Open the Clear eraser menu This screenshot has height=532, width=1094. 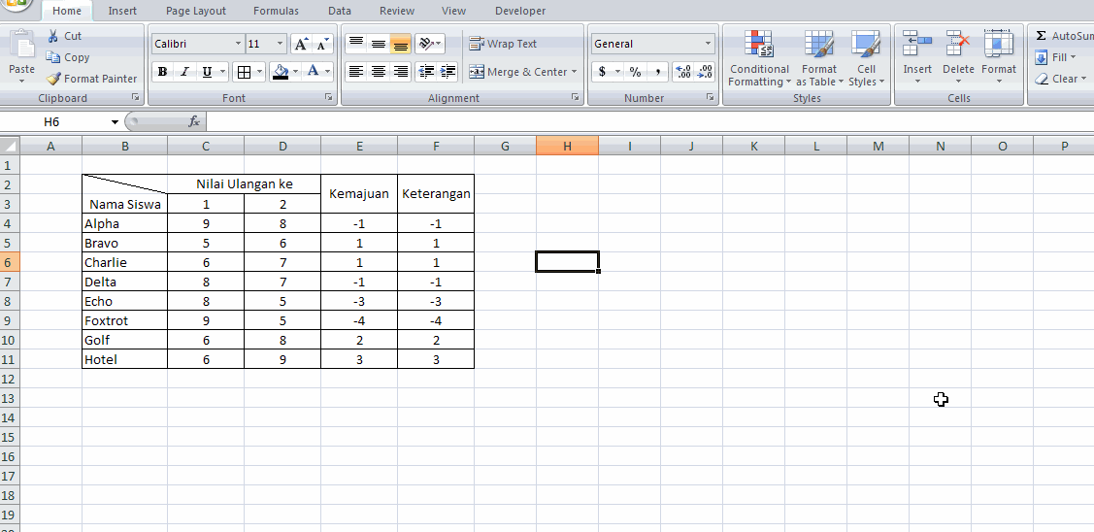1060,79
